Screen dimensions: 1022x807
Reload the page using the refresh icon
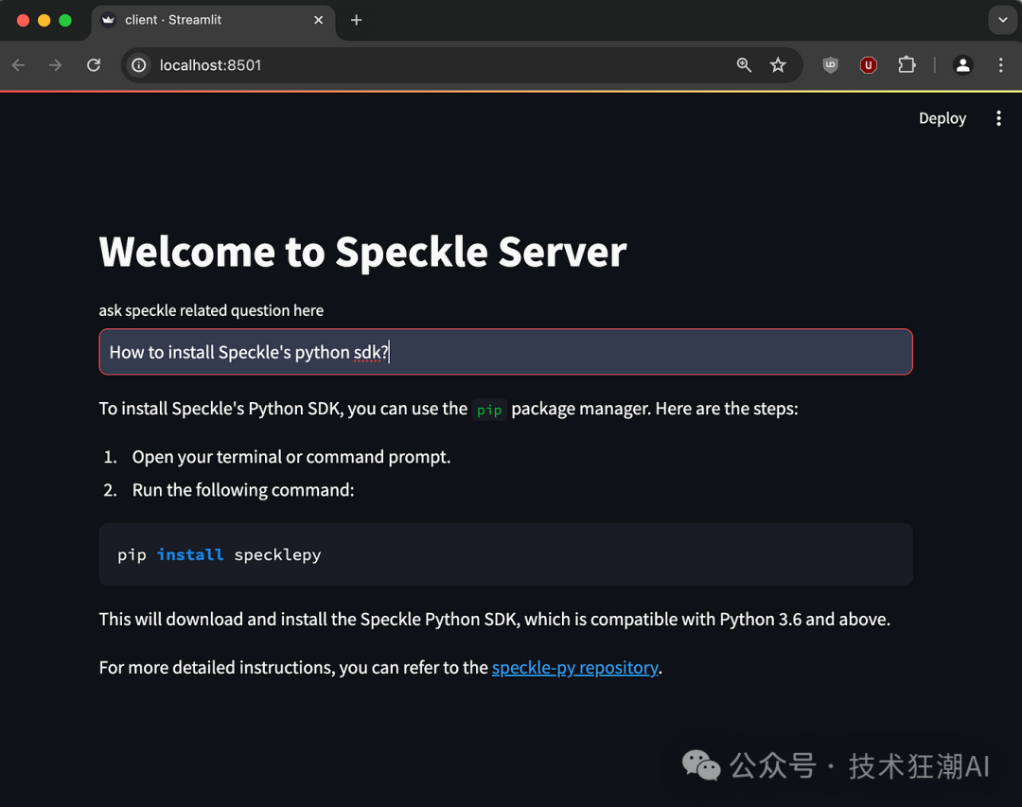click(93, 64)
